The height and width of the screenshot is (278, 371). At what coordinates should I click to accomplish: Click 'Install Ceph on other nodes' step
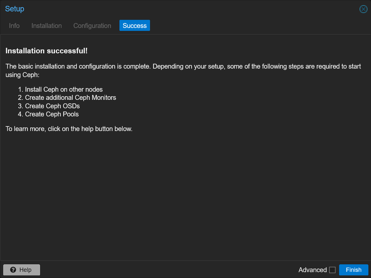[64, 89]
